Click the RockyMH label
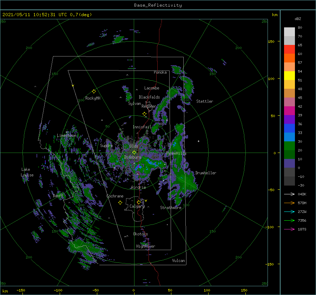 [93, 98]
